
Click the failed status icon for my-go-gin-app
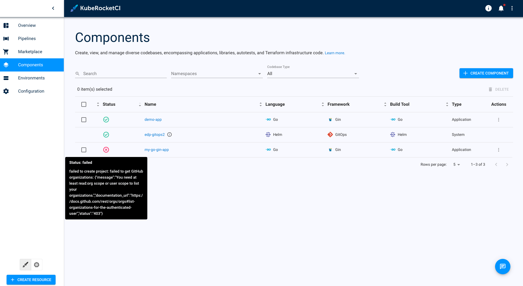[106, 150]
